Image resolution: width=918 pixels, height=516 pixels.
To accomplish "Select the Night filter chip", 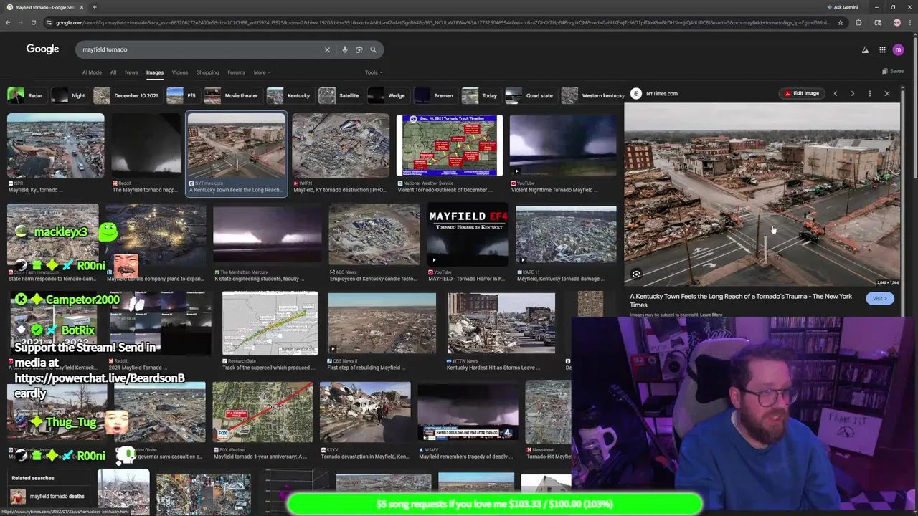I will pyautogui.click(x=69, y=95).
